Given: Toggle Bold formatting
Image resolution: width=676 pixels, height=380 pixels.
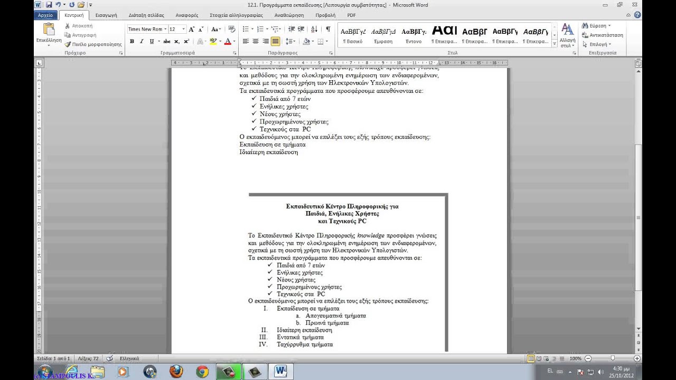Looking at the screenshot, I should [x=132, y=41].
